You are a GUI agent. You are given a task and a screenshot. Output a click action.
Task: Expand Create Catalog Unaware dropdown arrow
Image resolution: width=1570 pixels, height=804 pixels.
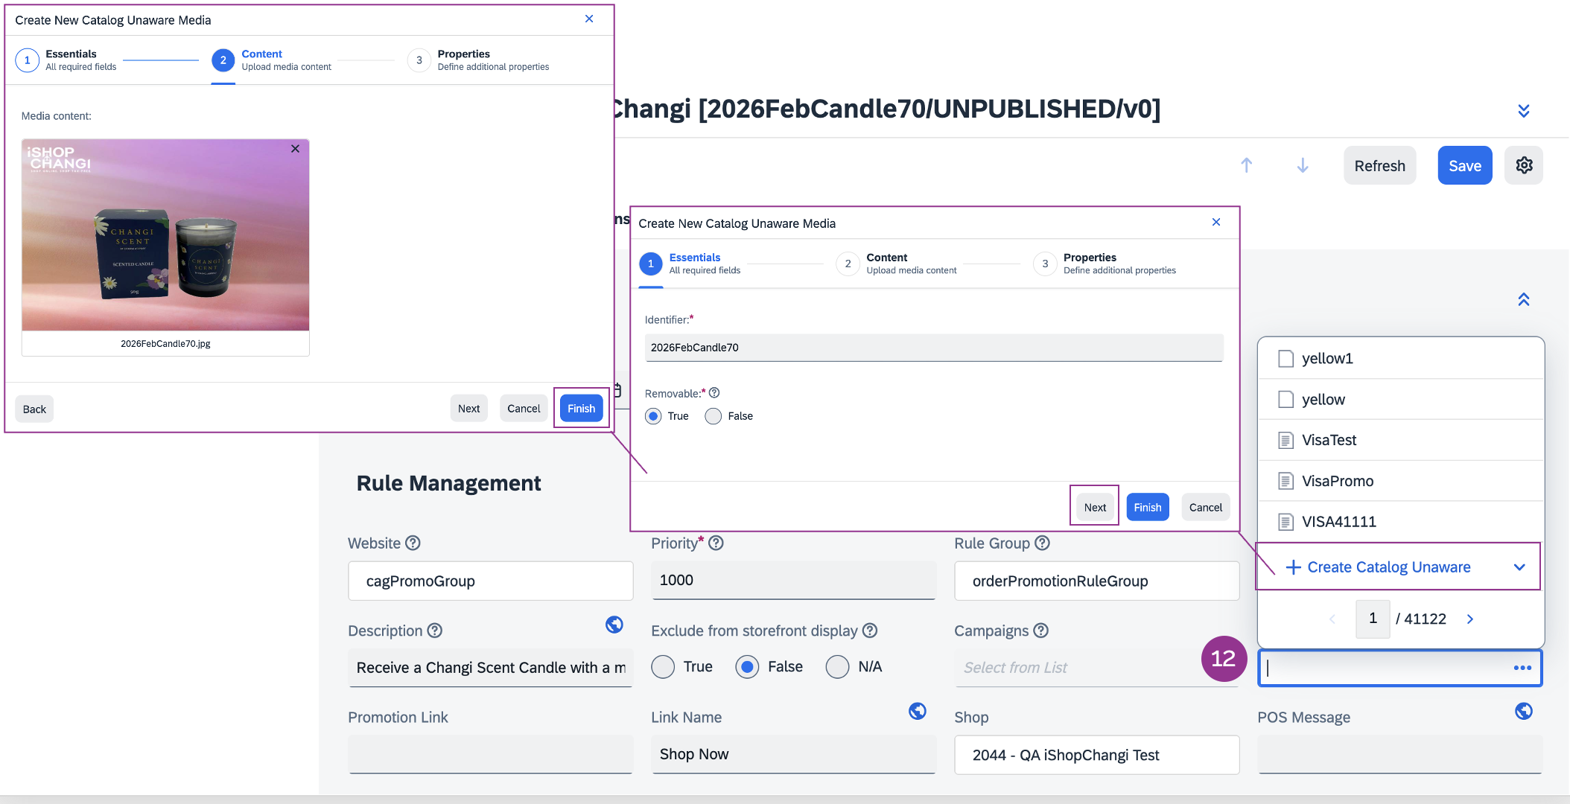[x=1519, y=567]
